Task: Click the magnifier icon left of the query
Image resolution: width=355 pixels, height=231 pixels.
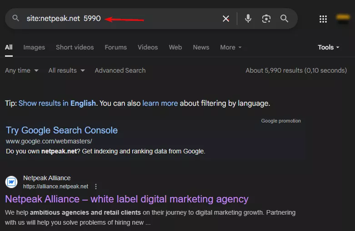Action: click(15, 18)
